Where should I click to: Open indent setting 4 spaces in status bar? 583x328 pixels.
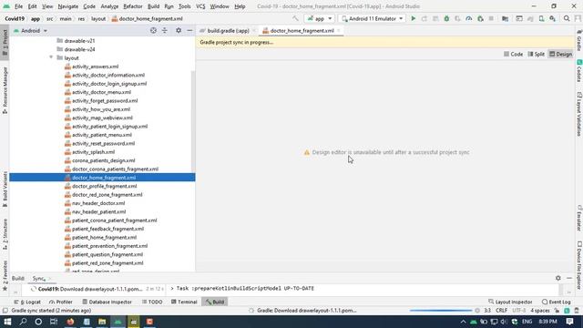[540, 311]
